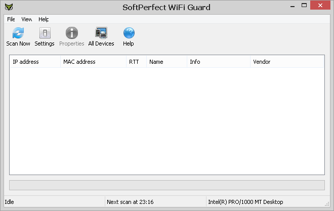
Task: Sort by IP address column header
Action: click(x=35, y=62)
